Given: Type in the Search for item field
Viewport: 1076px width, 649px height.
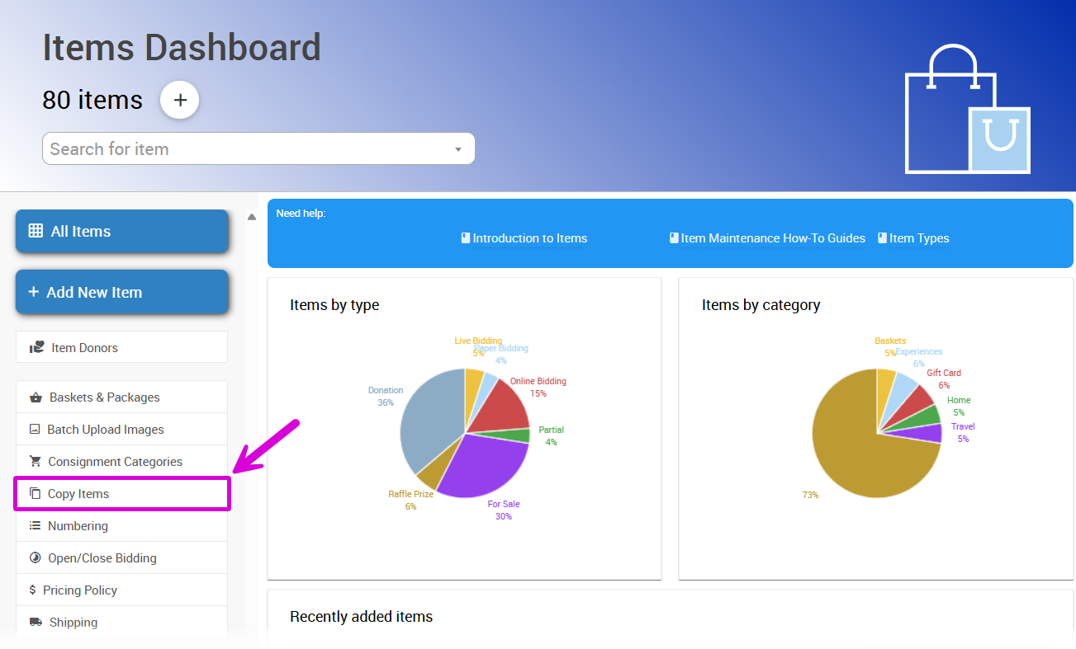Looking at the screenshot, I should pos(248,149).
